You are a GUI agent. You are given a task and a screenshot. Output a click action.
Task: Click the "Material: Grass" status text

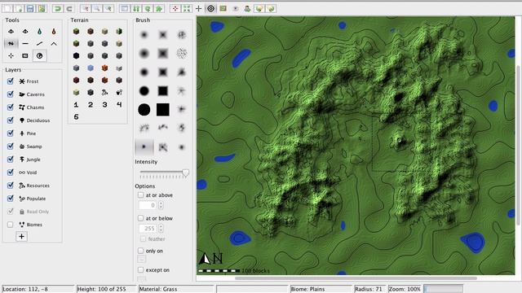[158, 289]
